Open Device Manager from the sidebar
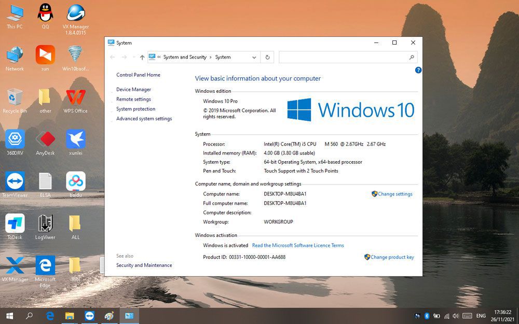Screen dimensions: 519x324 (133, 90)
